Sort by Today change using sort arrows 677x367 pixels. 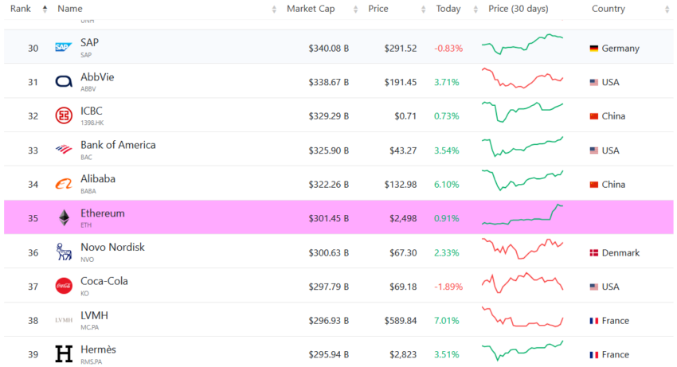pos(475,9)
